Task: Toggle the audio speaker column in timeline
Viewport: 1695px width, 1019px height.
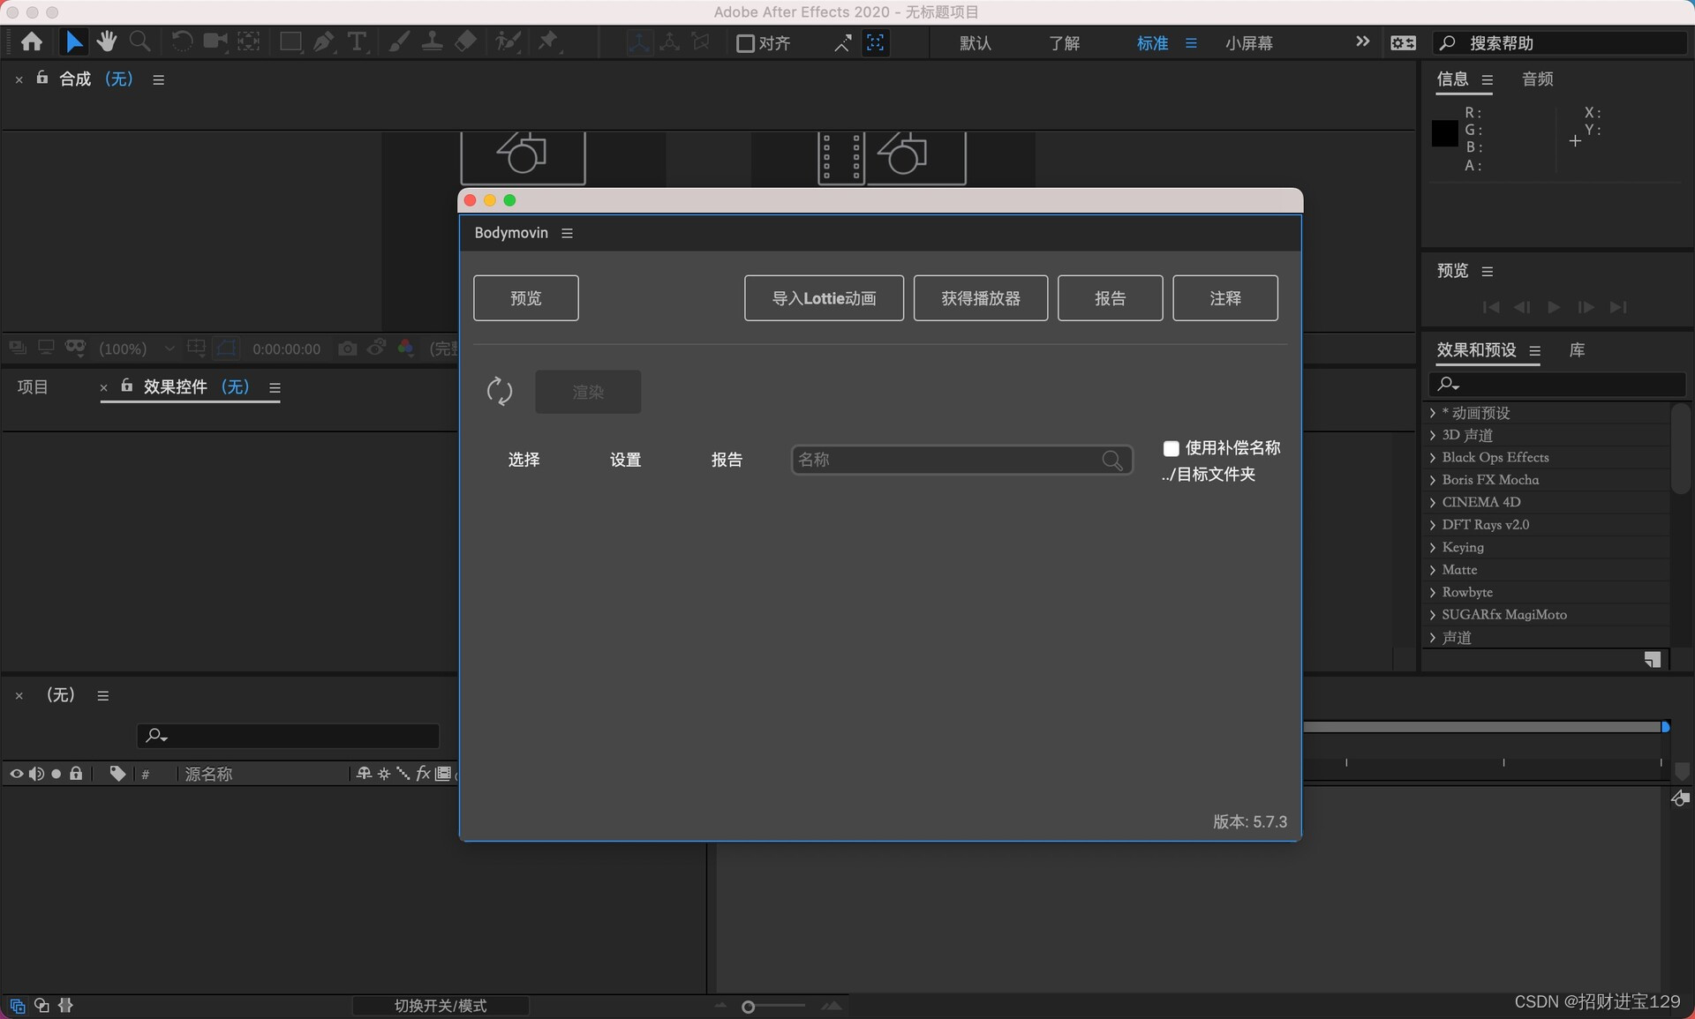Action: [36, 774]
